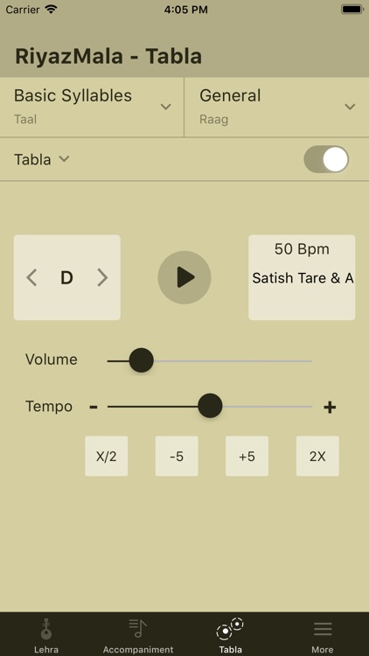Image resolution: width=369 pixels, height=656 pixels.
Task: Open the General Raag dropdown
Action: click(x=277, y=107)
